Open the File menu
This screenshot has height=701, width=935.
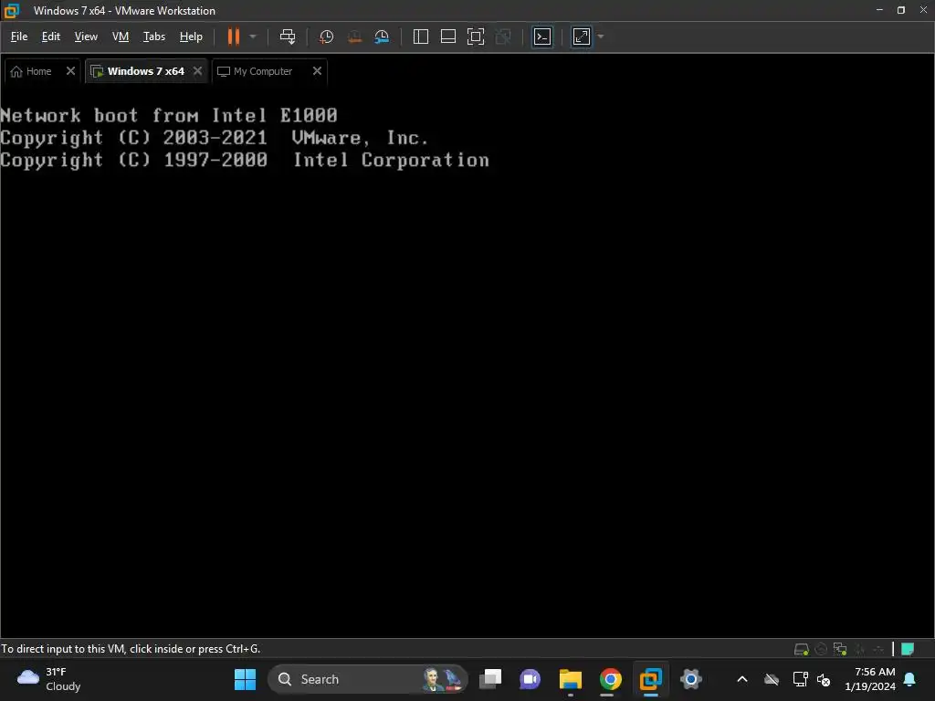pyautogui.click(x=19, y=37)
